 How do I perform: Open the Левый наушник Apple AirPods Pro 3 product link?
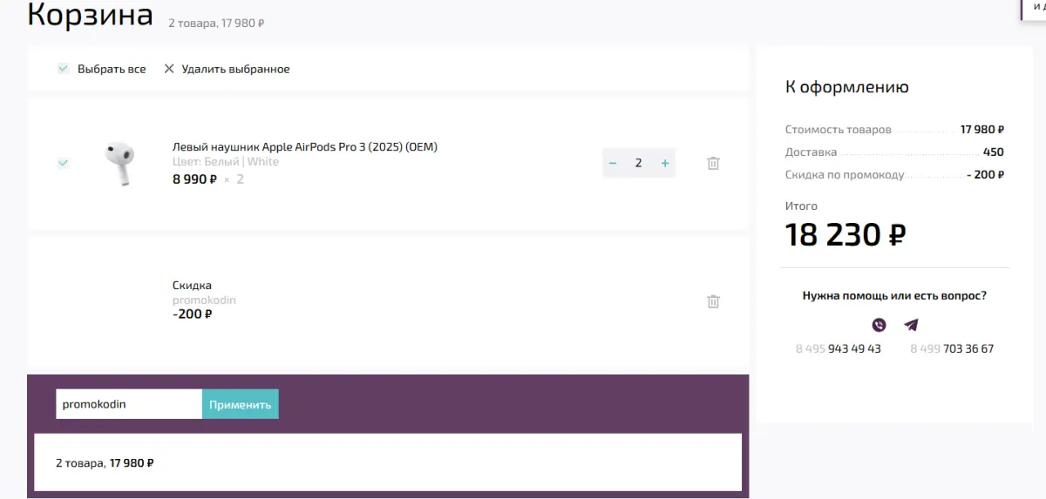(x=305, y=146)
